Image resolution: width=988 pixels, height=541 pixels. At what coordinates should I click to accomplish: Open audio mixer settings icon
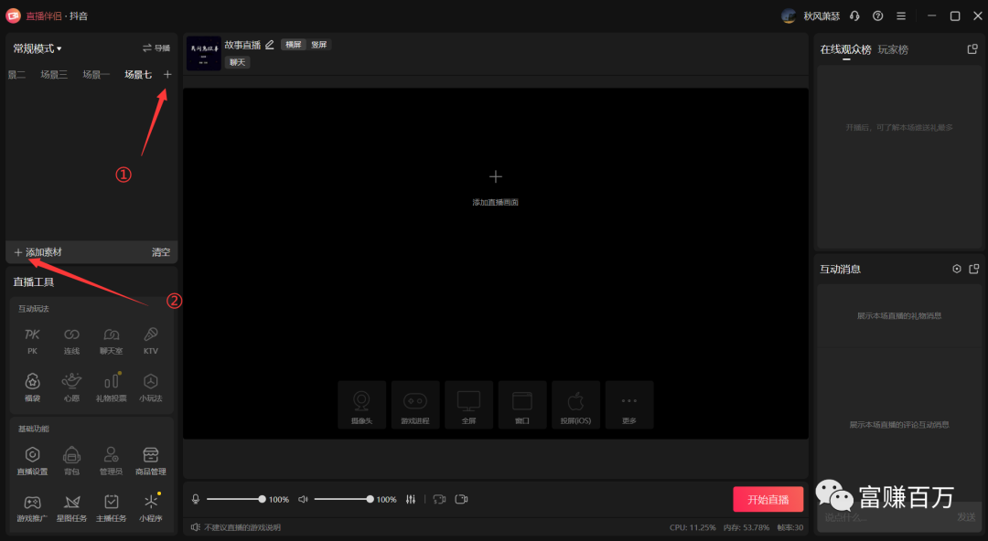click(x=411, y=499)
